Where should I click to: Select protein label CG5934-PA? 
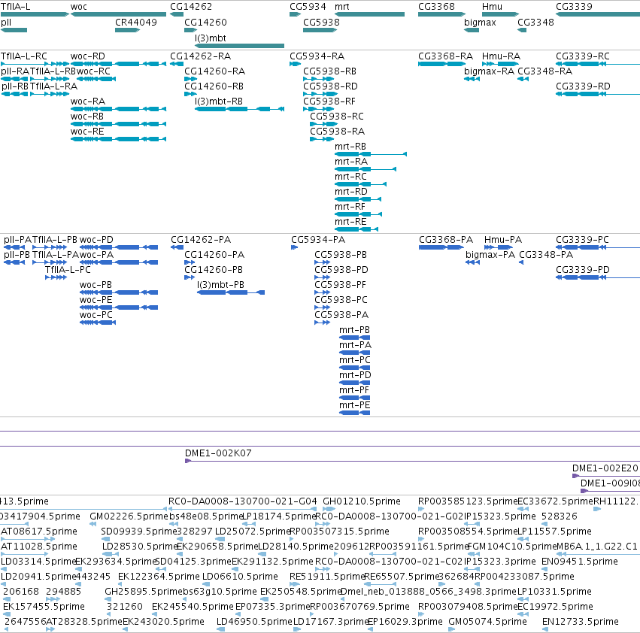tap(318, 240)
